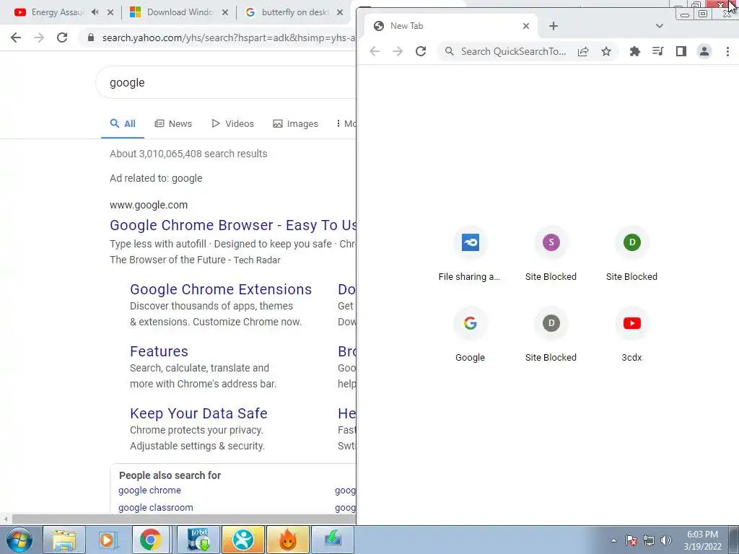Image resolution: width=739 pixels, height=554 pixels.
Task: Switch to Download Windo tab
Action: (179, 12)
